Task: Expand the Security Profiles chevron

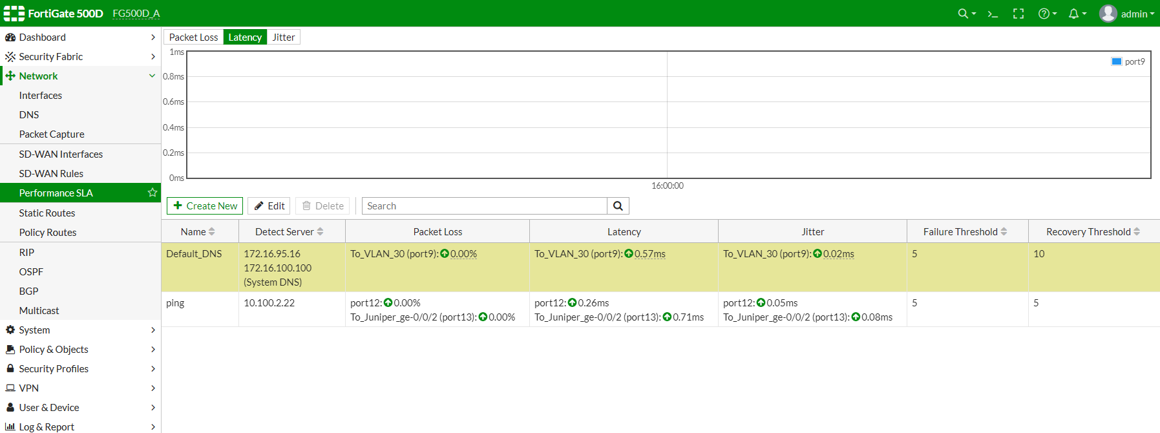Action: [153, 368]
